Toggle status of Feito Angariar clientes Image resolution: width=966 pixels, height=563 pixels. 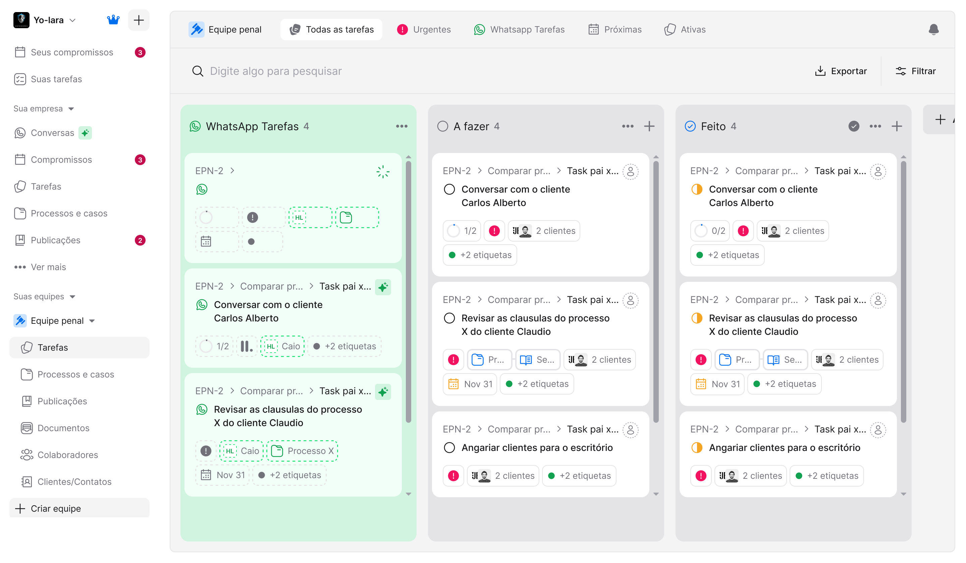pyautogui.click(x=697, y=448)
